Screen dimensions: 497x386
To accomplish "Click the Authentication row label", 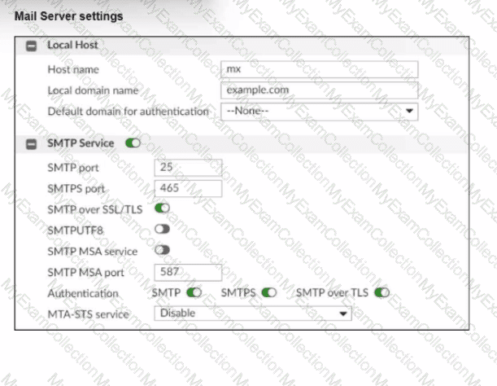I will [82, 293].
